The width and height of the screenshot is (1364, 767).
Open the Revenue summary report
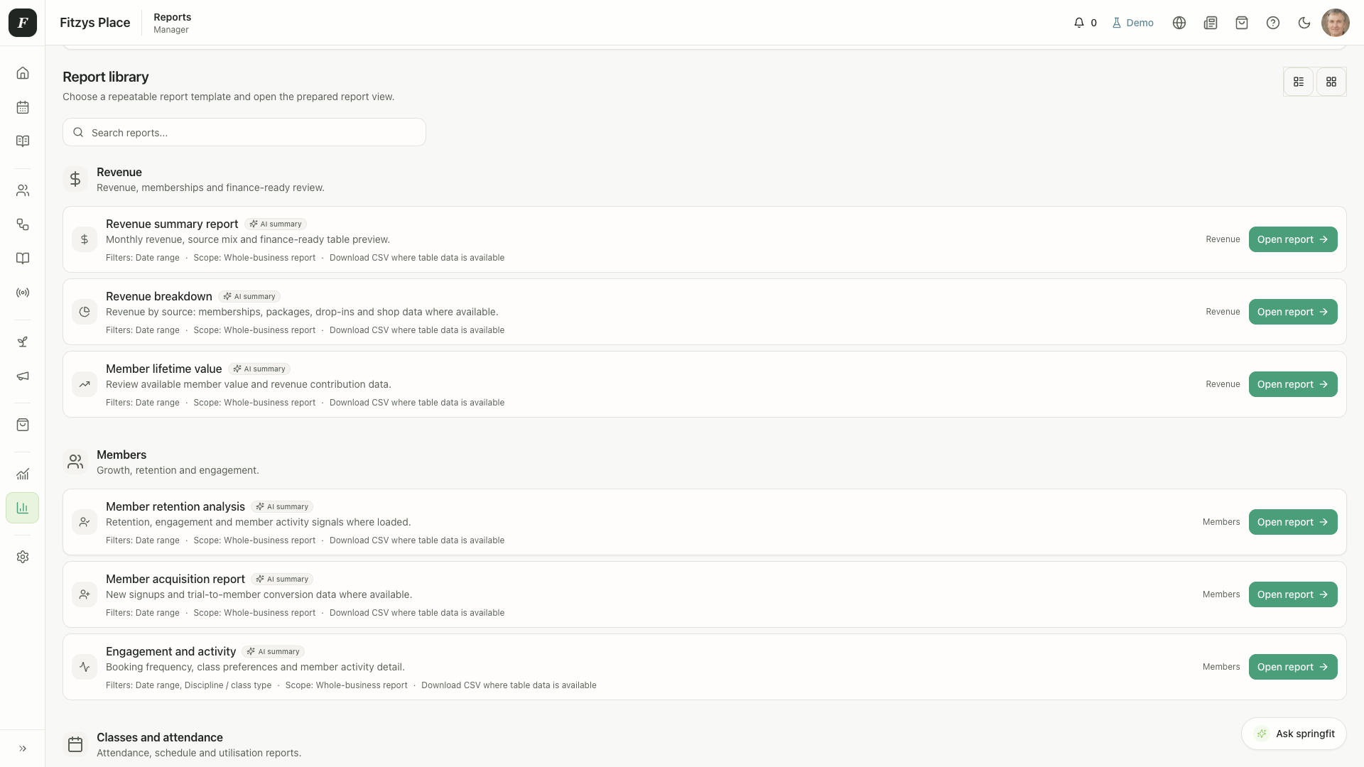[x=1293, y=239]
